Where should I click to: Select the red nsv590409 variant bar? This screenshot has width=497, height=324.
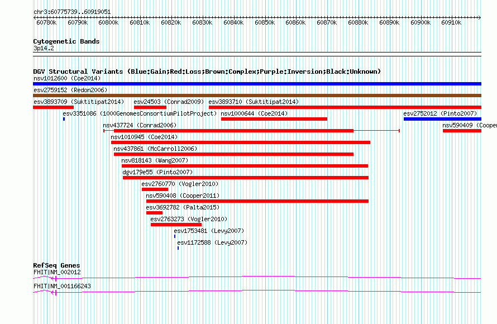click(462, 131)
